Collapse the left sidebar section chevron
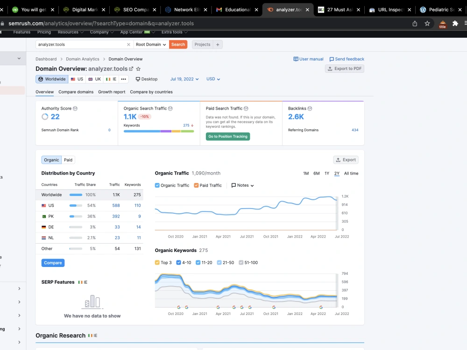 coord(19,58)
